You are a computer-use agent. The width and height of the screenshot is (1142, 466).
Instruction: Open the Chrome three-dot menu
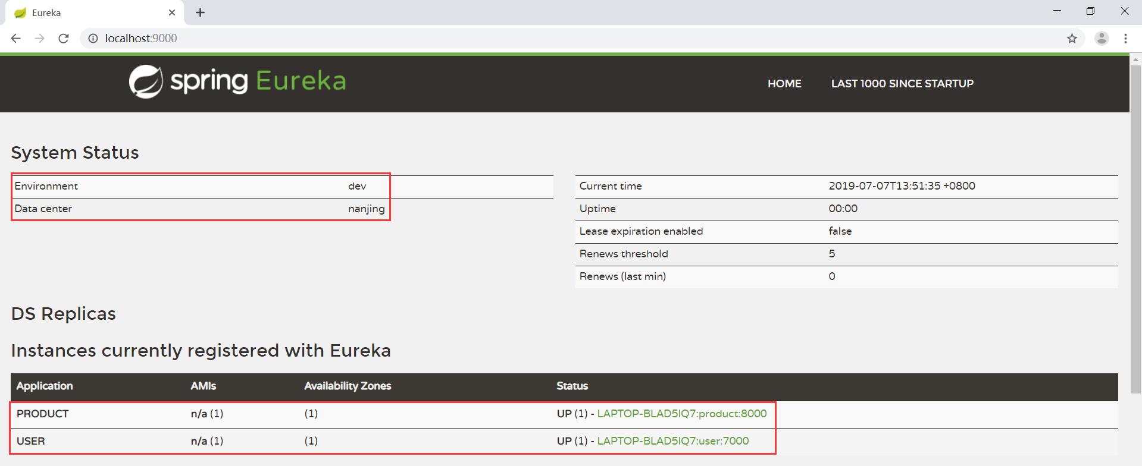[x=1125, y=39]
